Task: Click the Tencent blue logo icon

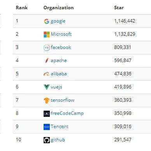Action: coord(47,127)
